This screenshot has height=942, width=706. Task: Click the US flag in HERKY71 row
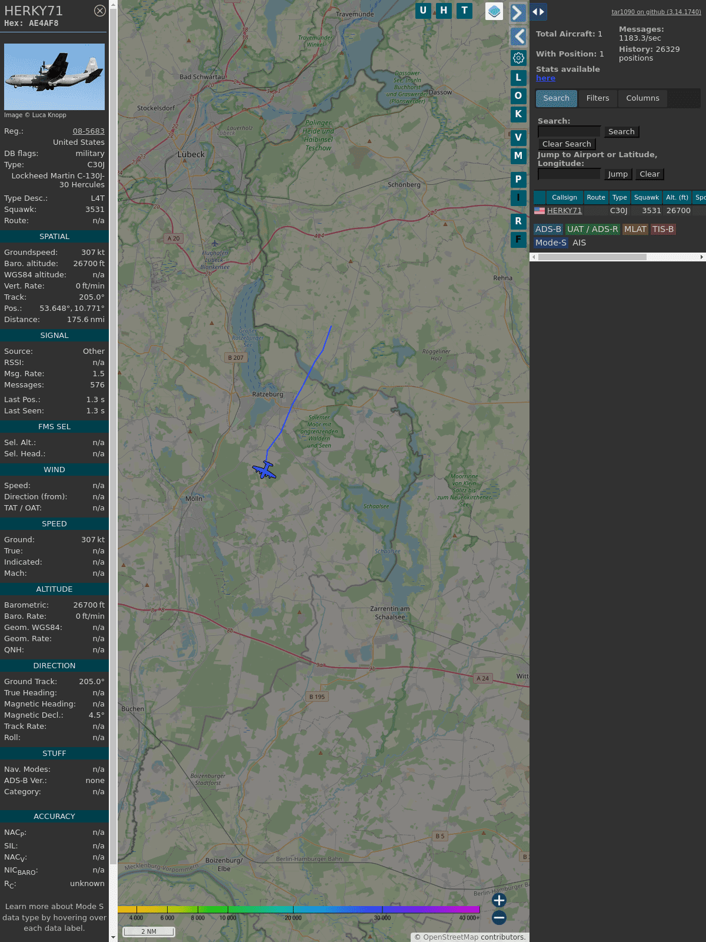(x=540, y=211)
